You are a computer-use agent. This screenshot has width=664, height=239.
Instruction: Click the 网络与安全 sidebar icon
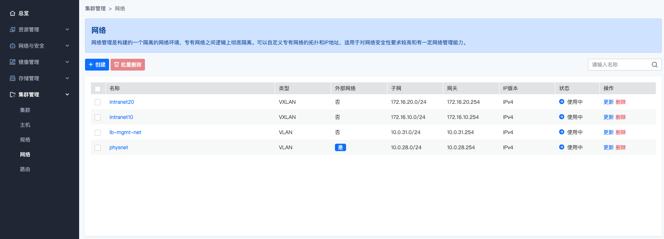coord(13,46)
